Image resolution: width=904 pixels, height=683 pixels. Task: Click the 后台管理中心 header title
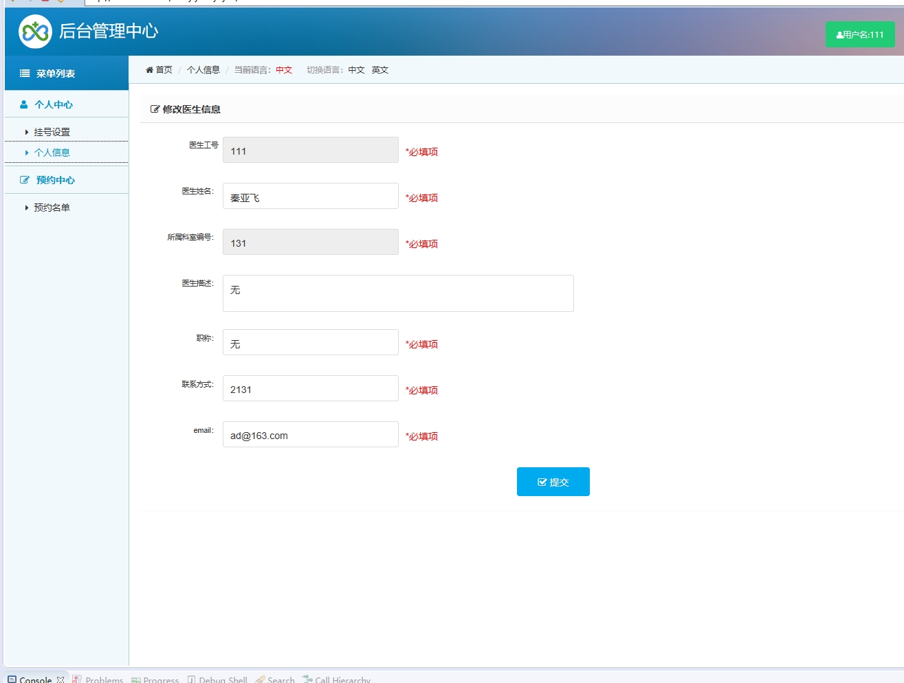(x=109, y=31)
